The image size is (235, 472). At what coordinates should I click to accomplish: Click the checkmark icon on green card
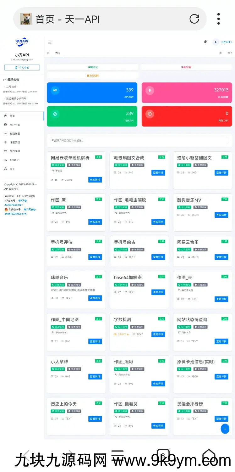(55, 114)
